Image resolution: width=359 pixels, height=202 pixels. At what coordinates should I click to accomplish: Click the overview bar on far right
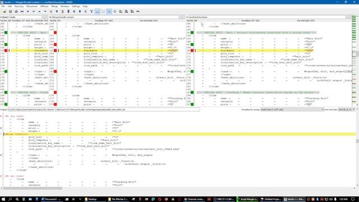point(354,60)
